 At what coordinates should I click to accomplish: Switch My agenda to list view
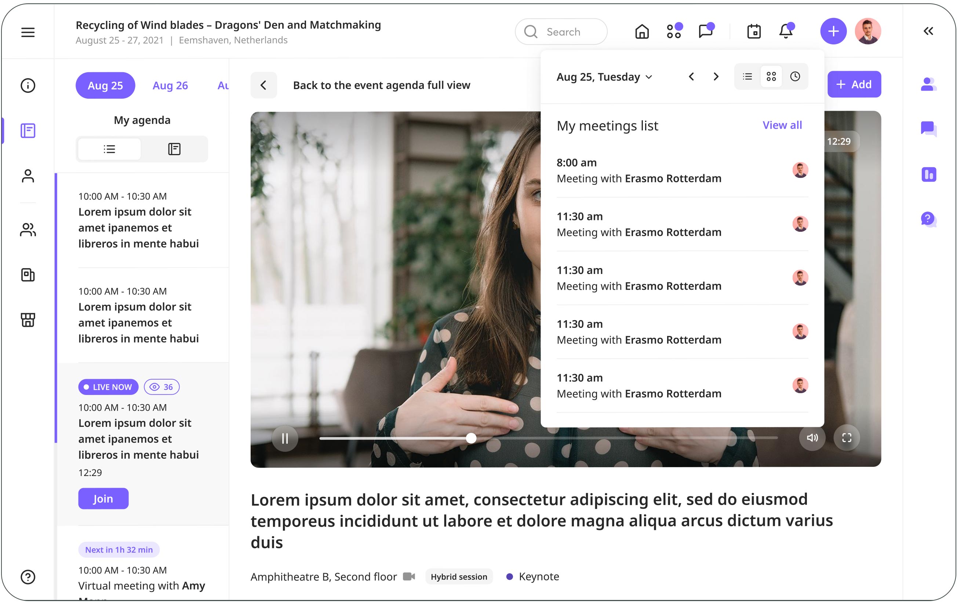[109, 149]
